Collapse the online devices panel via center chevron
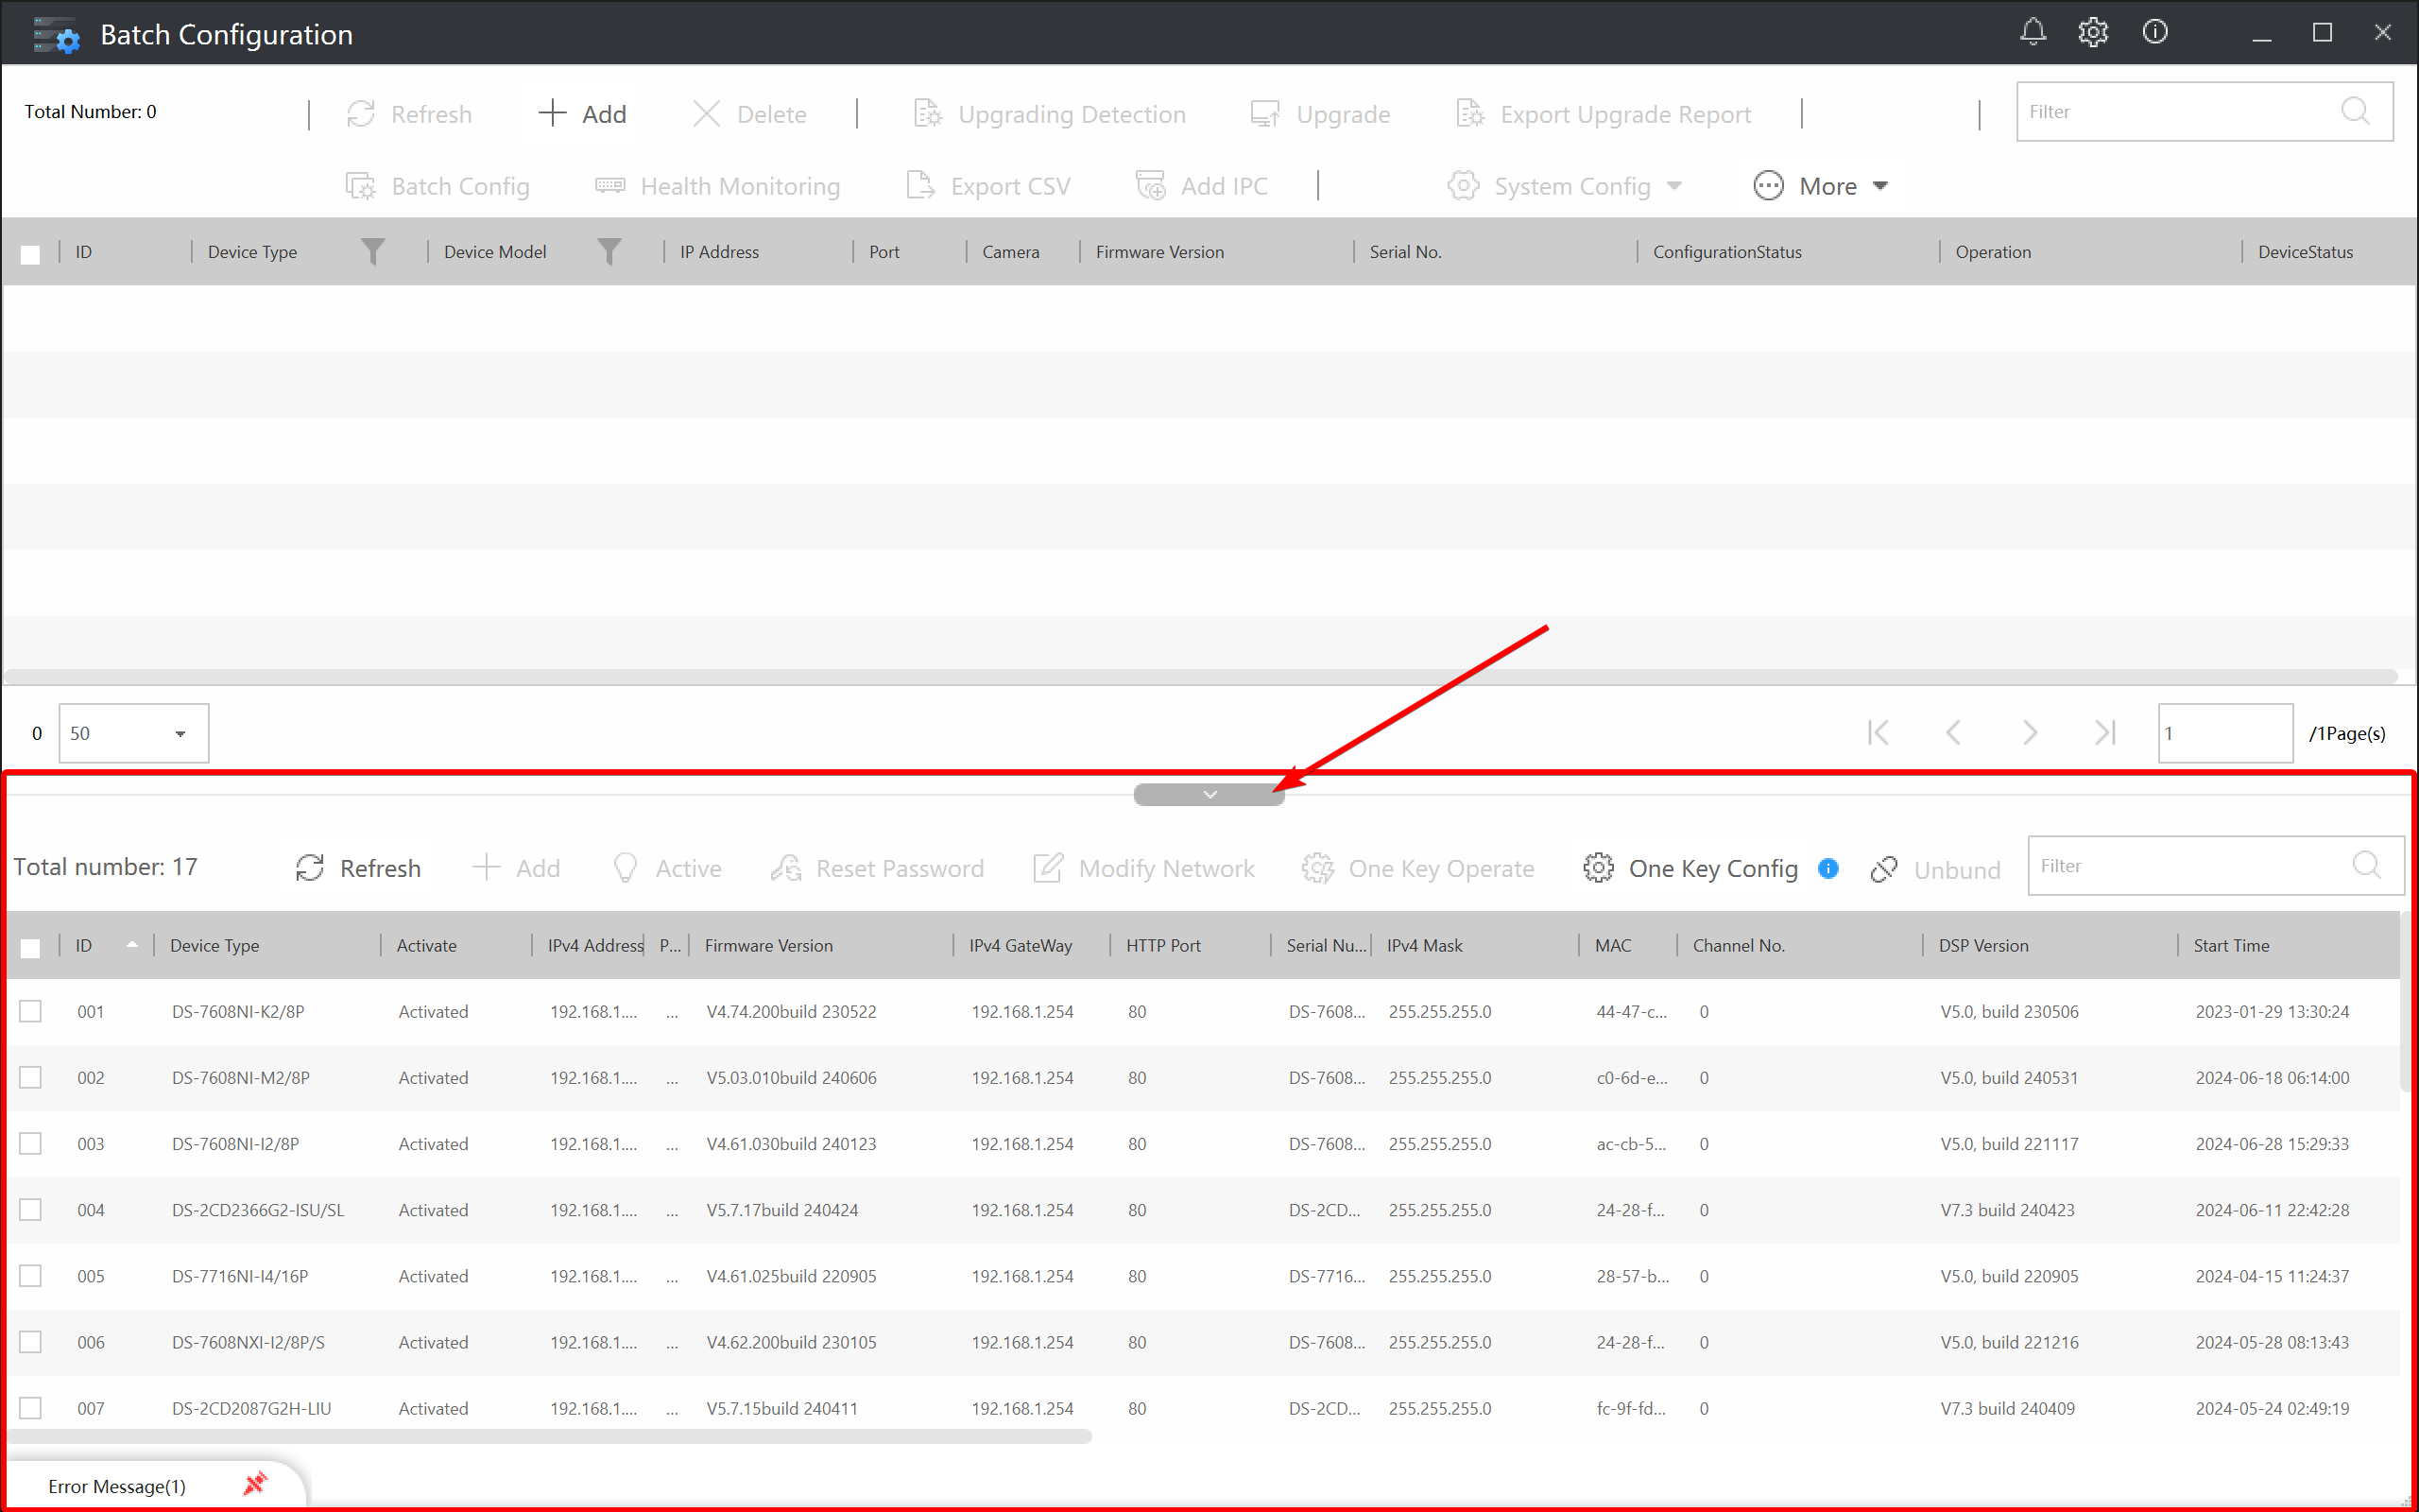 pyautogui.click(x=1209, y=793)
